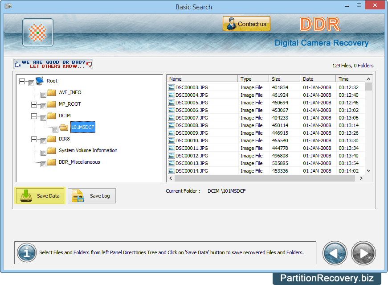The width and height of the screenshot is (388, 285).
Task: Click the Root computer icon
Action: coord(40,81)
